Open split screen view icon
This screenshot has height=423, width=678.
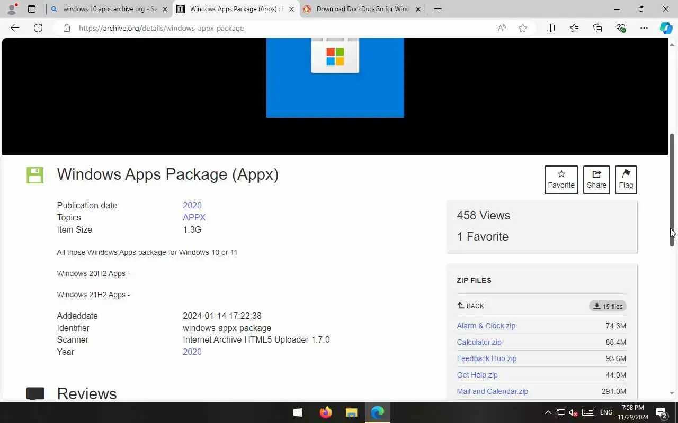coord(550,28)
